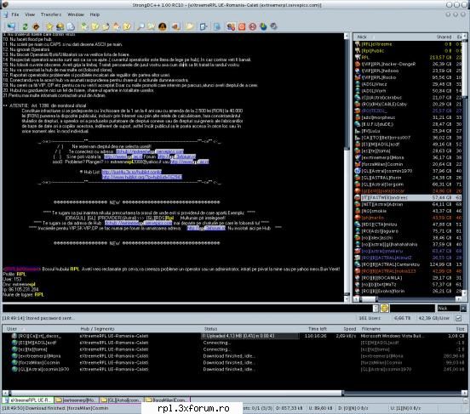Click the grey Disable Sounds icon

pos(273,26)
